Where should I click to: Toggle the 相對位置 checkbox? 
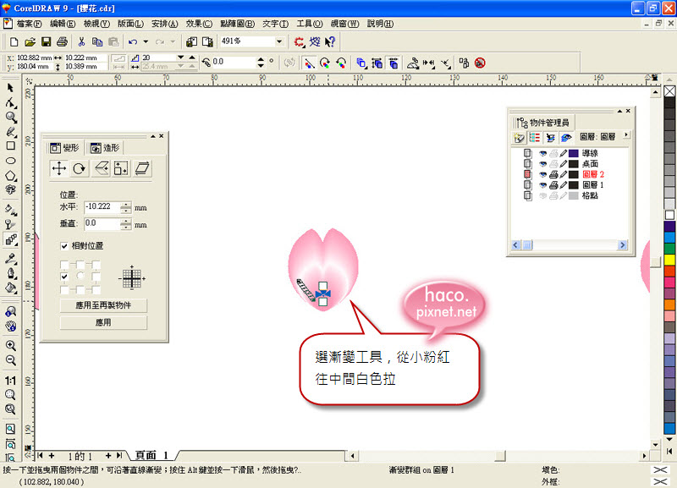(x=64, y=246)
